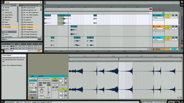Click the sample Edit button

coord(40,83)
